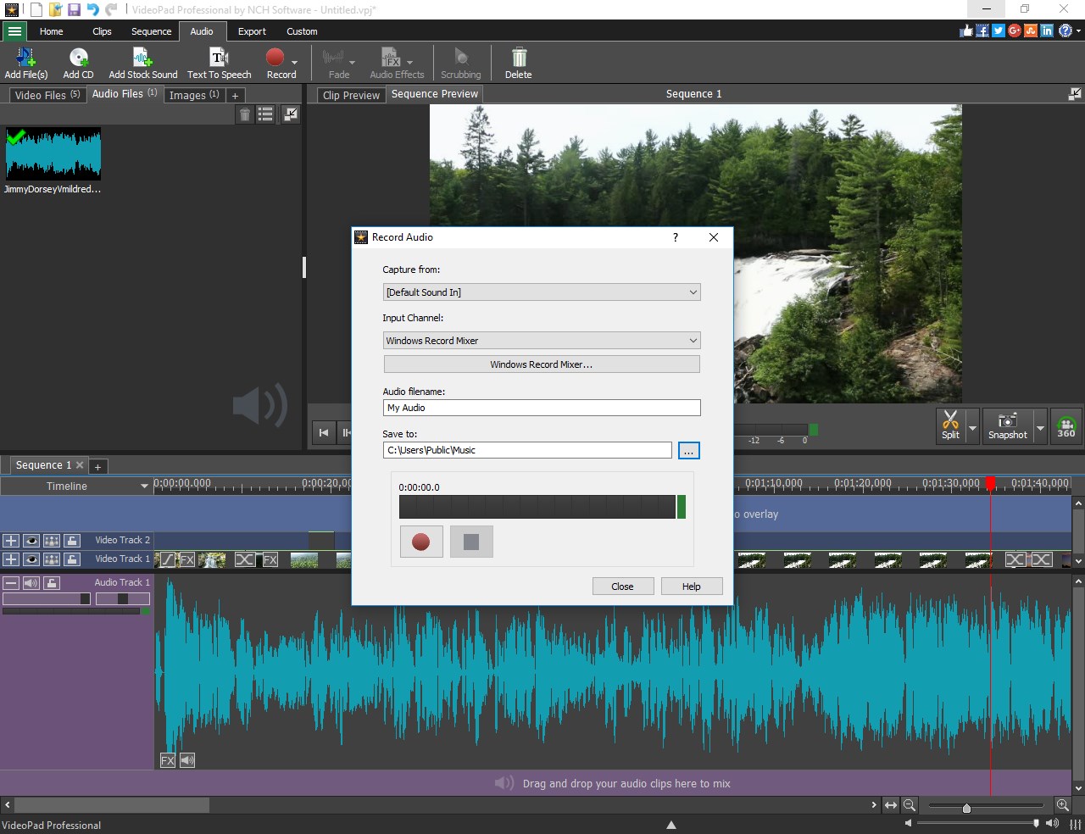Open the 360 video mode icon
1085x834 pixels.
click(1066, 425)
